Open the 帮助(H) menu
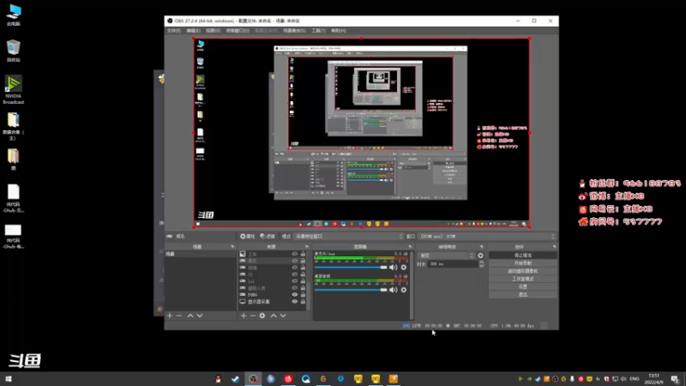This screenshot has width=686, height=386. (x=339, y=31)
